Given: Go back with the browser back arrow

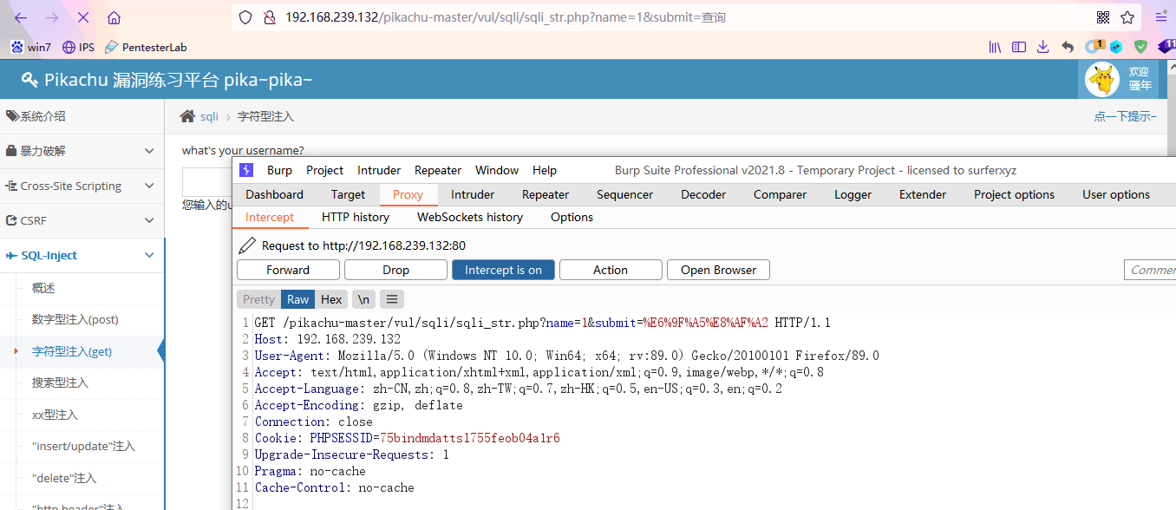Looking at the screenshot, I should pos(21,17).
